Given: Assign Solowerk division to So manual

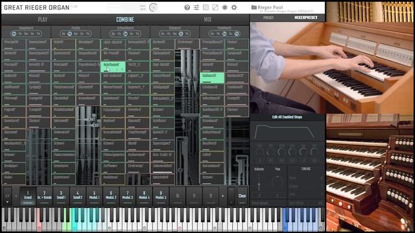Looking at the screenshot, I should [181, 34].
